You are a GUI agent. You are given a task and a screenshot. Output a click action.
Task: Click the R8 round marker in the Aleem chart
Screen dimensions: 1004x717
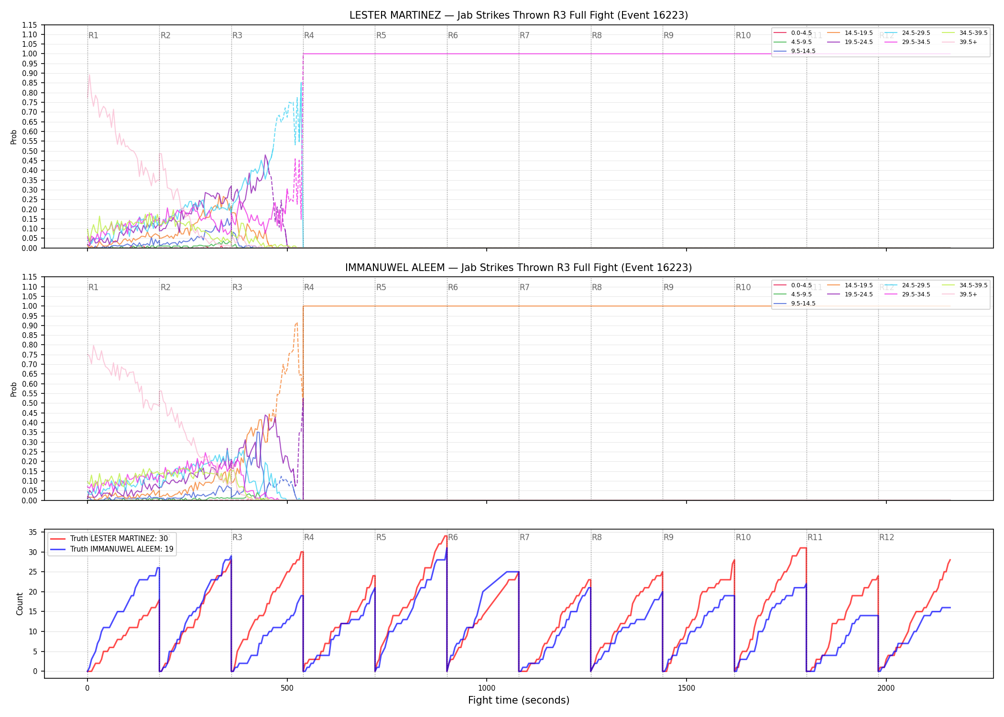pos(597,287)
